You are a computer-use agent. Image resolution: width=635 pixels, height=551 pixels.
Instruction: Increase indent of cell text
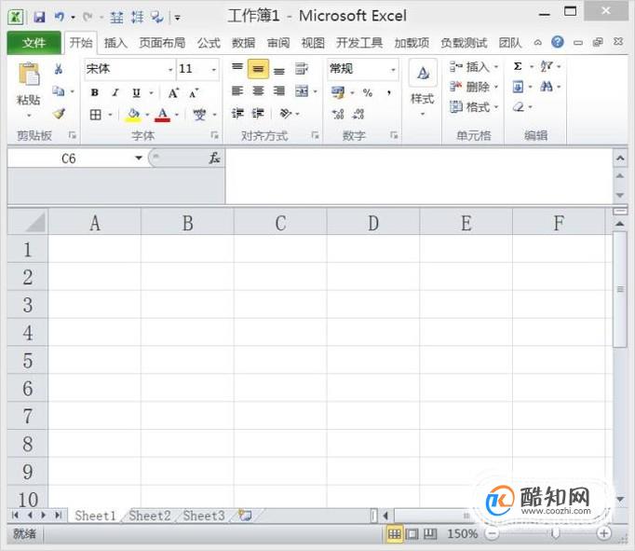(x=258, y=113)
